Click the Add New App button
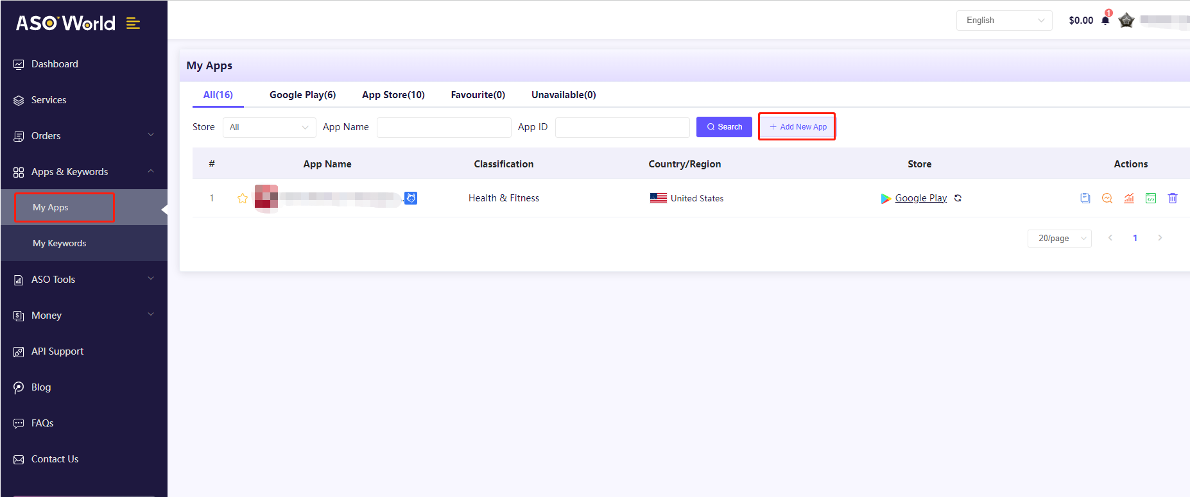The height and width of the screenshot is (497, 1190). pyautogui.click(x=798, y=127)
